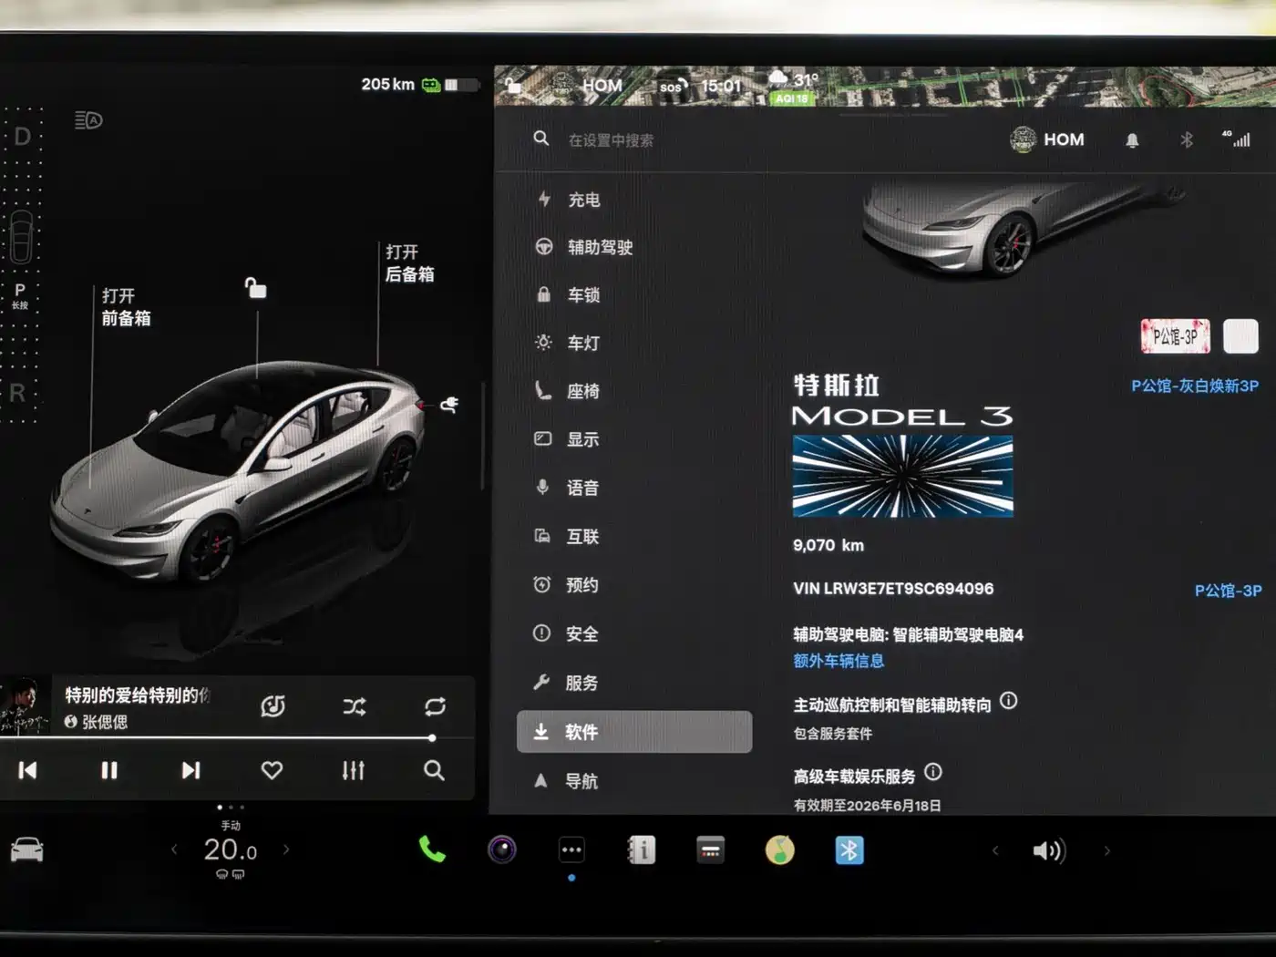
Task: Click the P公馆-灰白焕新3P vehicle name link
Action: click(1195, 386)
